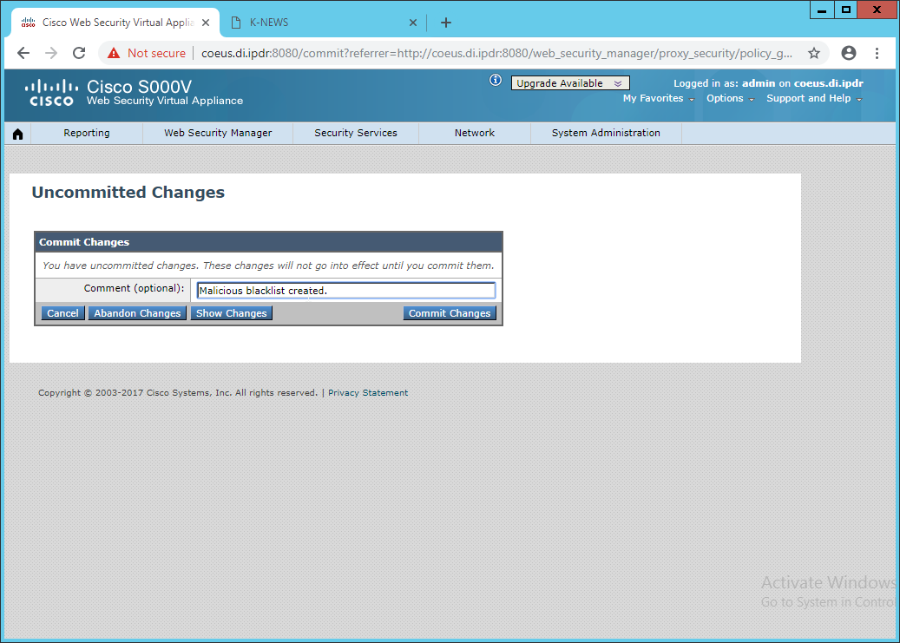Open the My Favorites menu
Image resolution: width=900 pixels, height=643 pixels.
pos(659,99)
